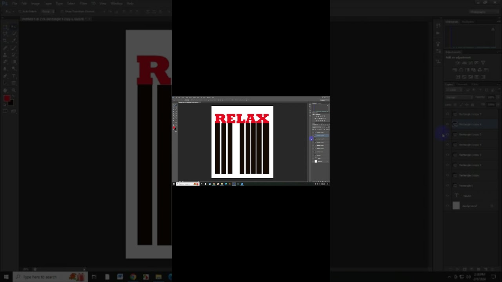Select Hand tool in dimmed background toolbar

pos(5,90)
